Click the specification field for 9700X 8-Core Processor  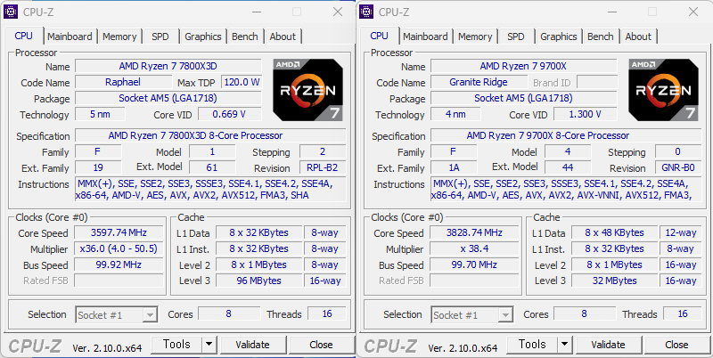pos(566,135)
